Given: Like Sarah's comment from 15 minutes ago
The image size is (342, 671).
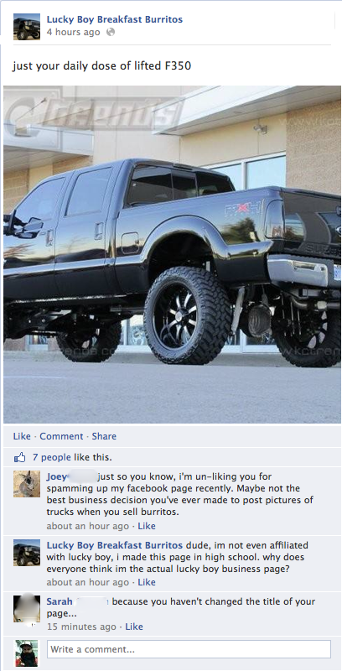Looking at the screenshot, I should coord(134,627).
